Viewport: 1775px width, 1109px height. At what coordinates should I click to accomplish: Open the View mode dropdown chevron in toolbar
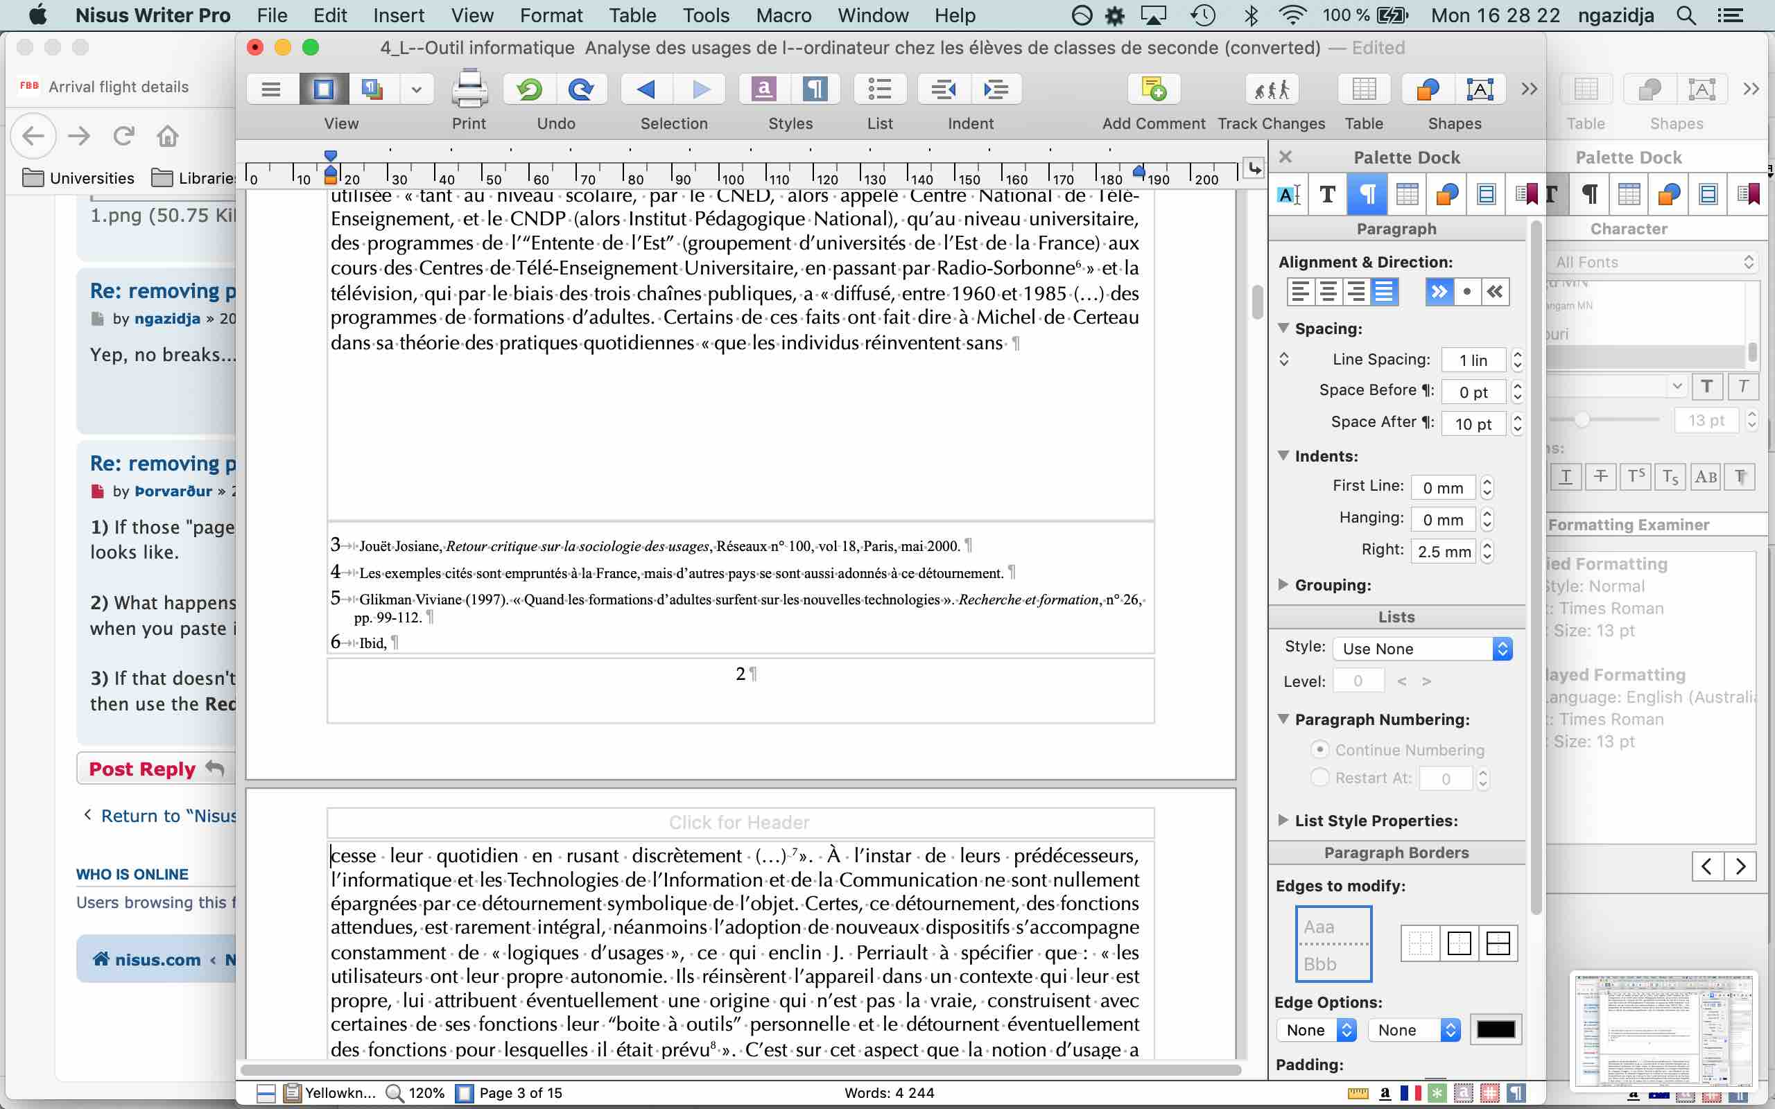[x=416, y=89]
